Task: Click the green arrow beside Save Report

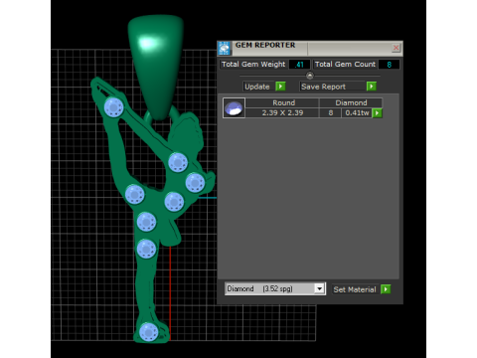Action: (372, 87)
